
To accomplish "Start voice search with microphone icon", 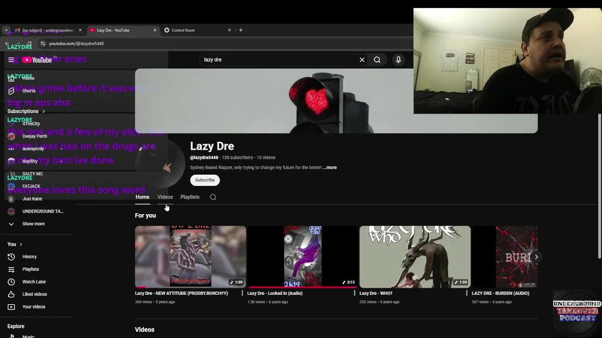I will pos(398,60).
